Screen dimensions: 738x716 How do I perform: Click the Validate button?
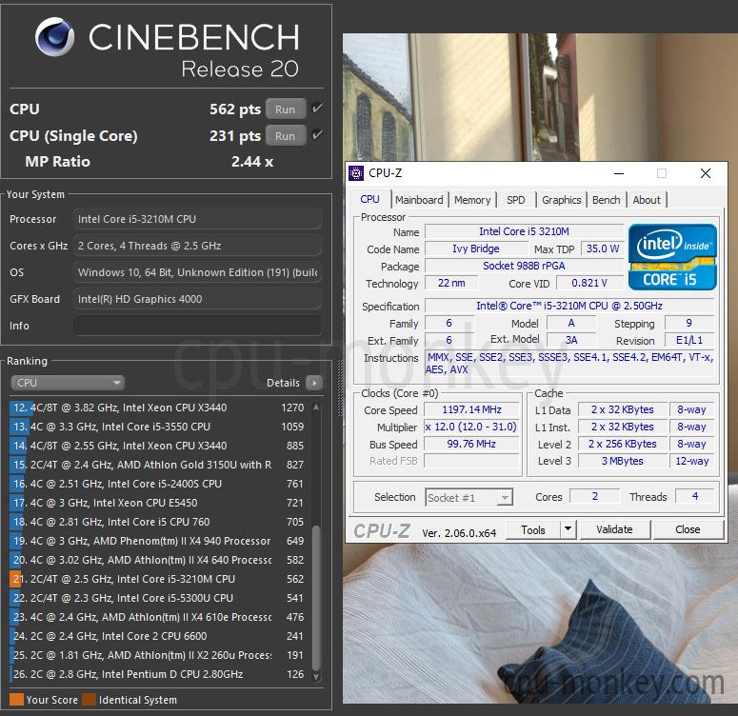[x=615, y=529]
